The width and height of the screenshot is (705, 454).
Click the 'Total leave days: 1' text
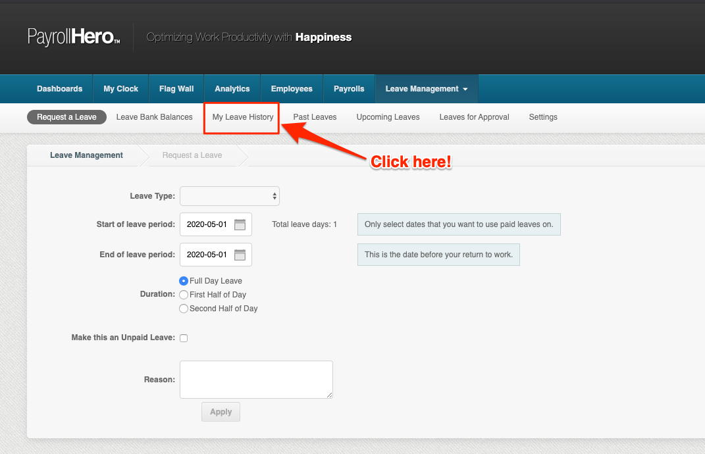point(304,224)
